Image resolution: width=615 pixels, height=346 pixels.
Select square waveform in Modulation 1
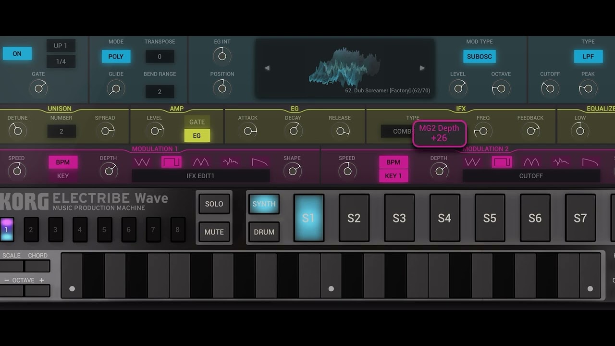172,162
